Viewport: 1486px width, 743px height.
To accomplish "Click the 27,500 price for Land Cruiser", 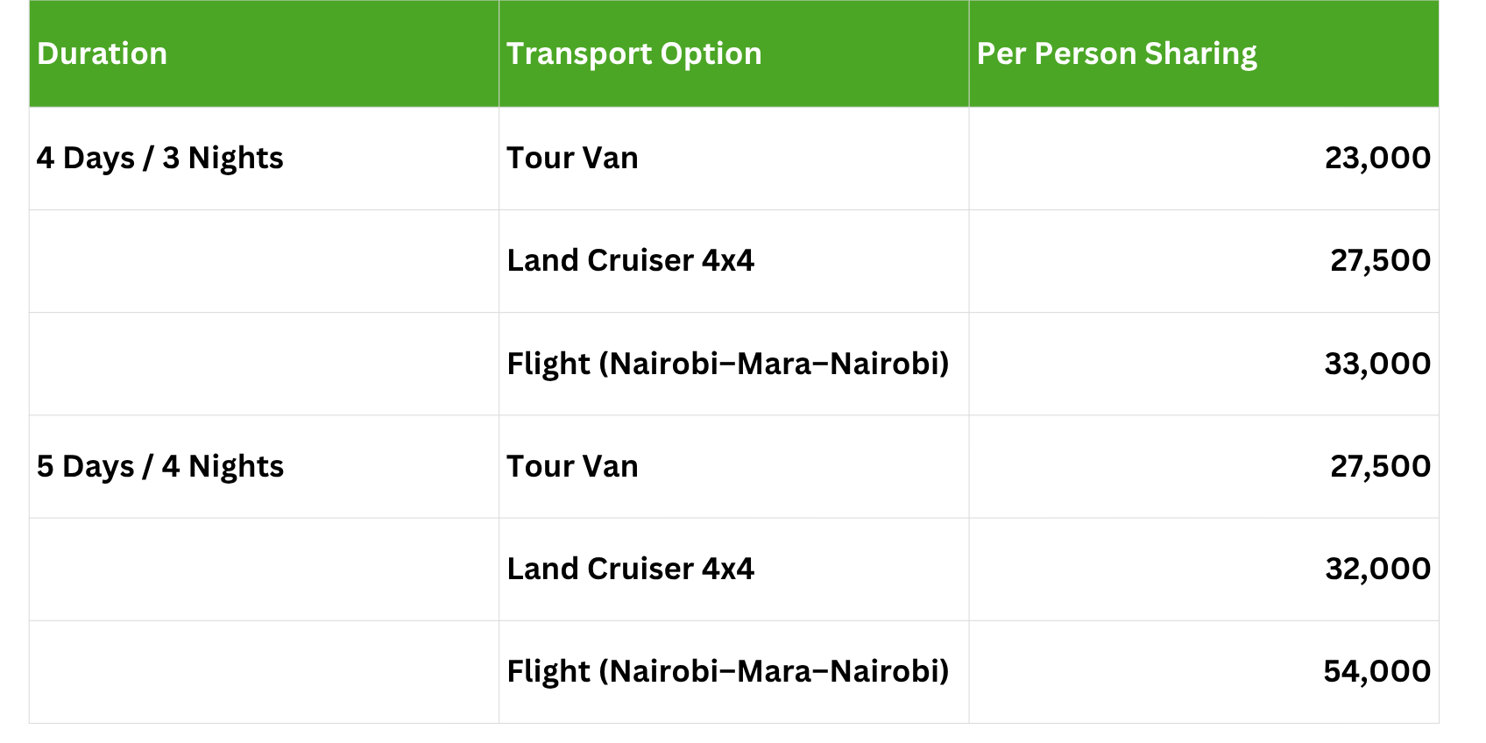I will pos(1379,261).
